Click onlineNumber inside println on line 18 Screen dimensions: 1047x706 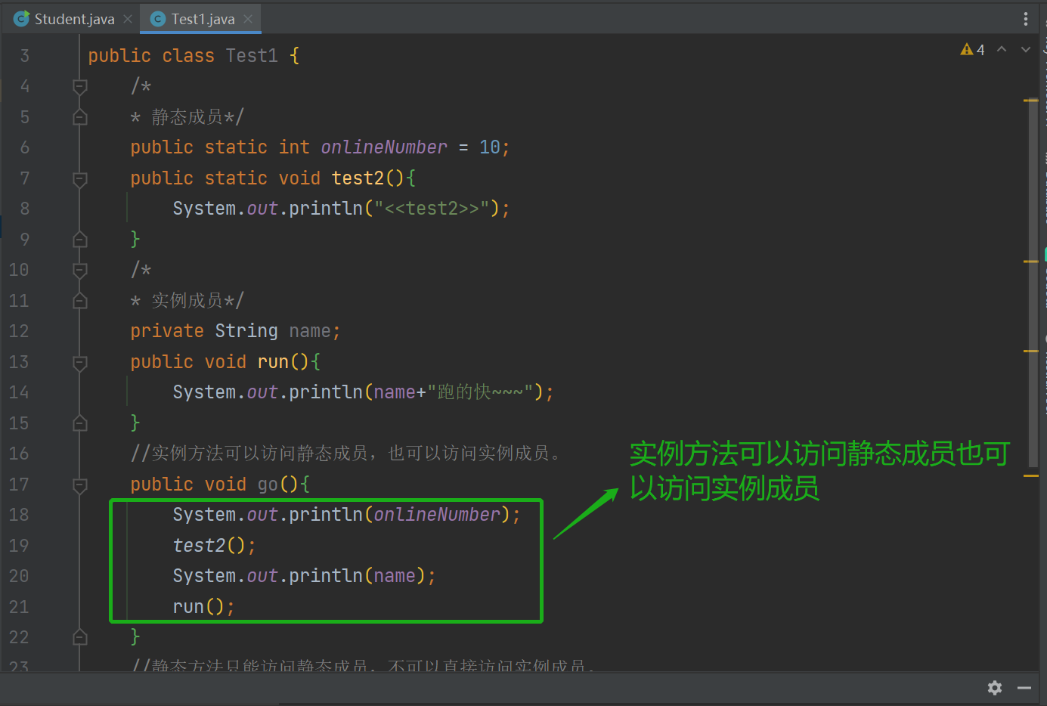point(437,515)
